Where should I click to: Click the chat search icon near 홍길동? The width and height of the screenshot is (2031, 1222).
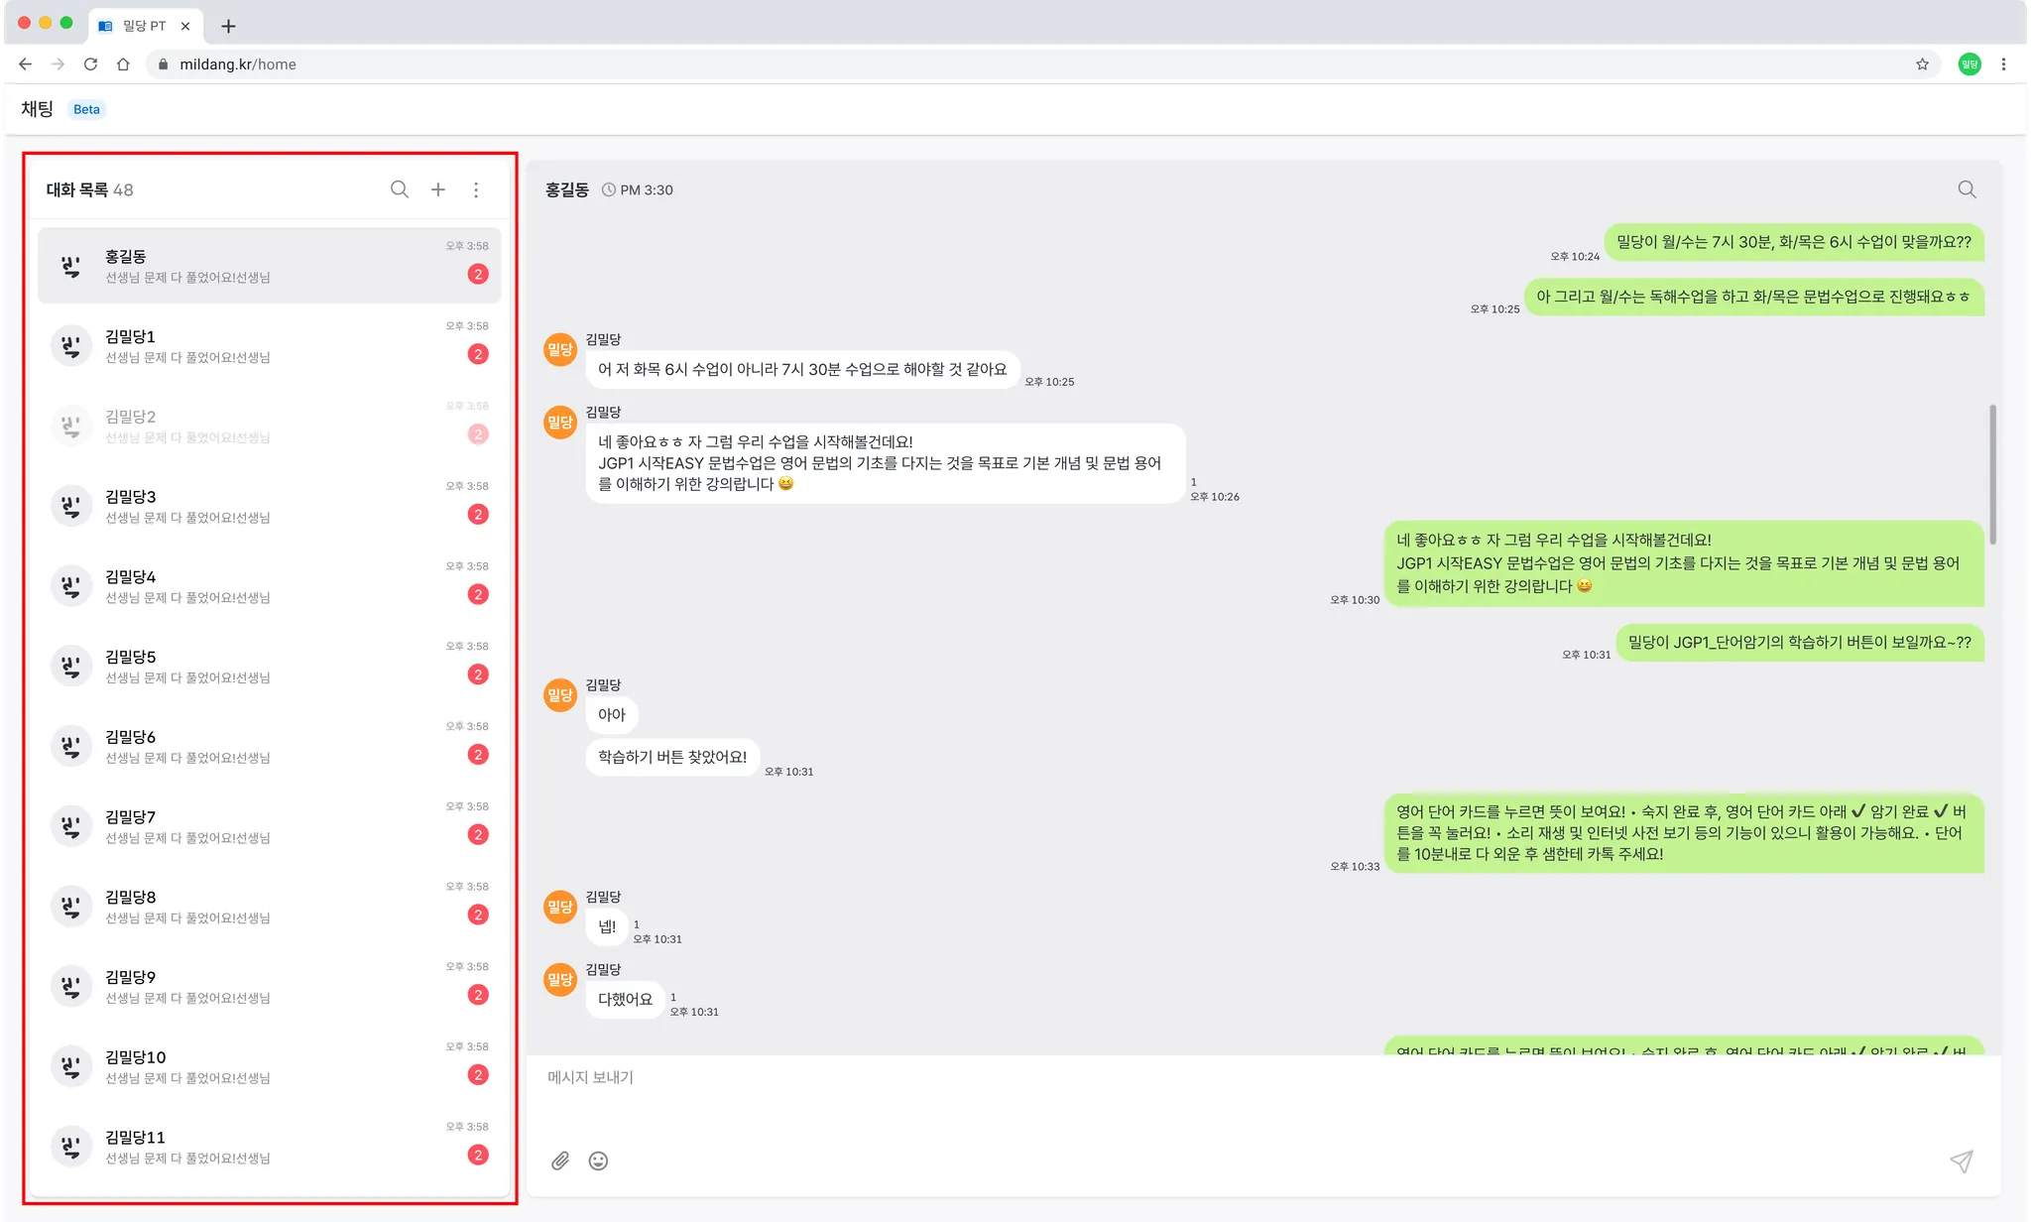coord(1967,189)
